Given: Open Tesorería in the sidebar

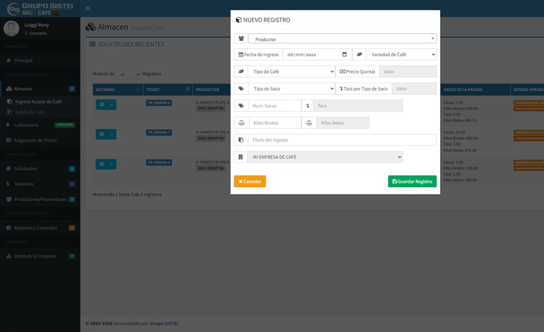Looking at the screenshot, I should (40, 184).
